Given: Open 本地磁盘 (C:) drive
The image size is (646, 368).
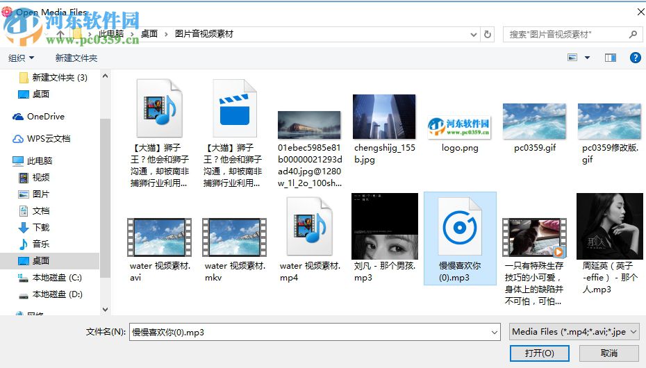Looking at the screenshot, I should 50,278.
